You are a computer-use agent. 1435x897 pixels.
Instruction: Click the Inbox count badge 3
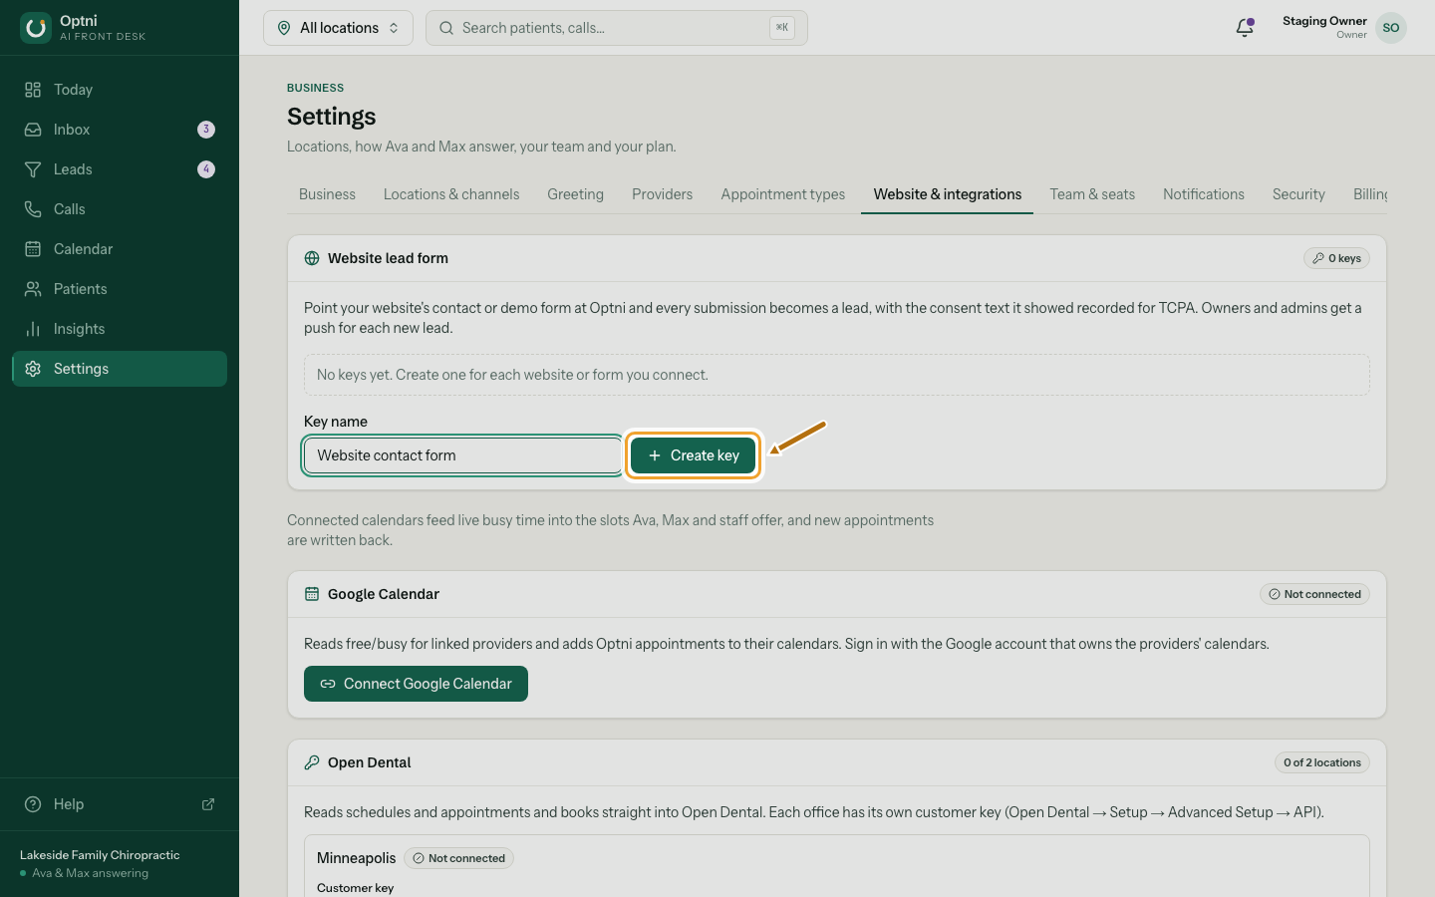pos(206,130)
